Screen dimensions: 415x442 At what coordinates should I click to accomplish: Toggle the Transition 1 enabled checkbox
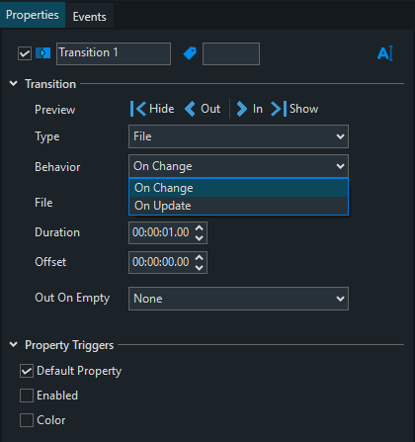click(x=25, y=53)
